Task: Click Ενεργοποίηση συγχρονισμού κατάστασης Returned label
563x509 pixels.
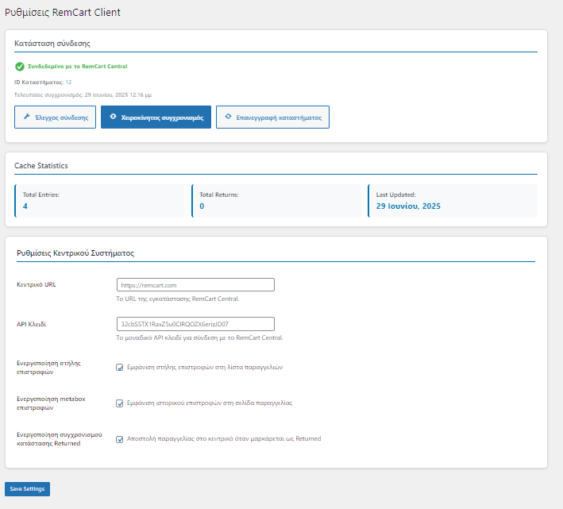Action: [x=60, y=439]
